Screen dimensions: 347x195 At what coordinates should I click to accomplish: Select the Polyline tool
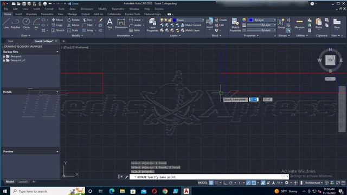(x=15, y=23)
